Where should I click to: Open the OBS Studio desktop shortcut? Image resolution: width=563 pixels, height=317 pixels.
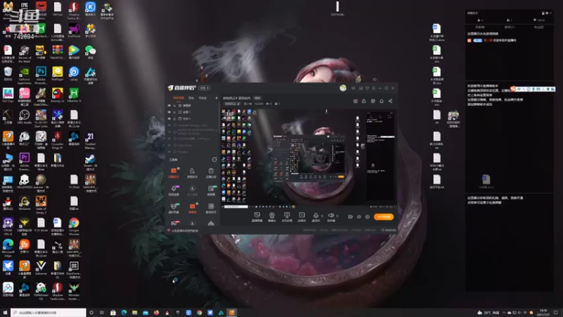[x=25, y=118]
